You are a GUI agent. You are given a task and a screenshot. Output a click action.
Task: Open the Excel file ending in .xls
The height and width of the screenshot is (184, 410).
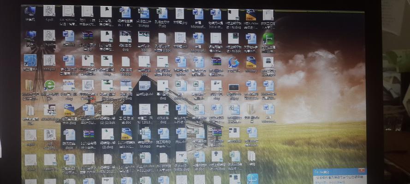pos(162,13)
